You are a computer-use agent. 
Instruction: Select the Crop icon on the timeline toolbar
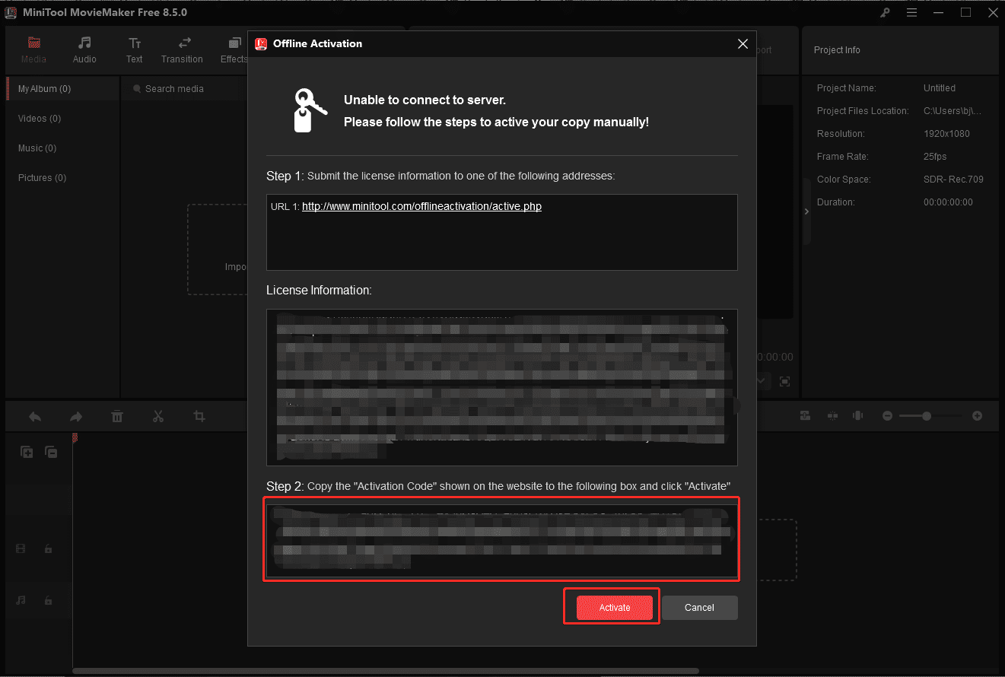[x=199, y=416]
